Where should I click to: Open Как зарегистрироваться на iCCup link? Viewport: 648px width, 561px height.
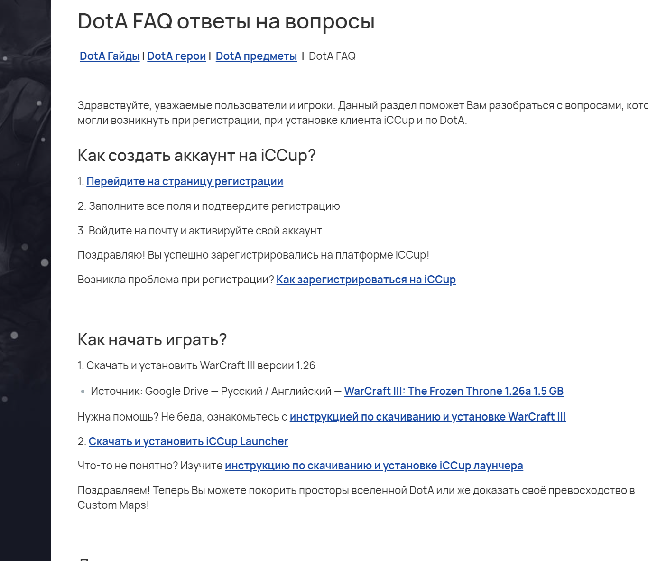tap(366, 280)
